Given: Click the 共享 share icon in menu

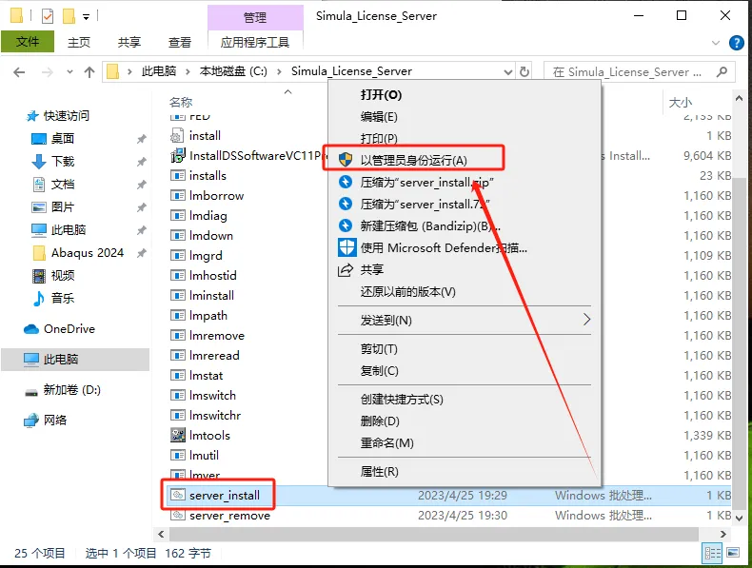Looking at the screenshot, I should click(x=346, y=270).
